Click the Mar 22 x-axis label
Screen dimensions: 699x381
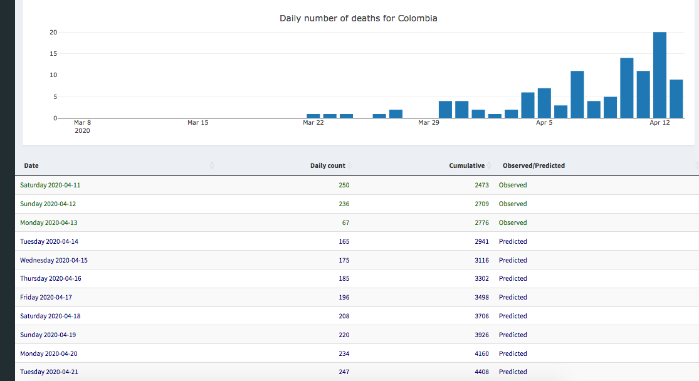click(x=313, y=123)
